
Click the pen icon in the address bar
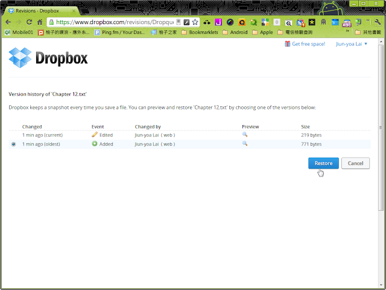(186, 22)
